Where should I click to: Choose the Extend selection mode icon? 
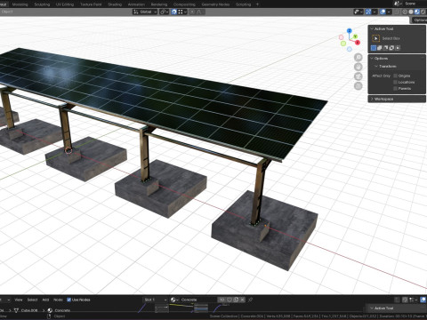click(x=380, y=48)
